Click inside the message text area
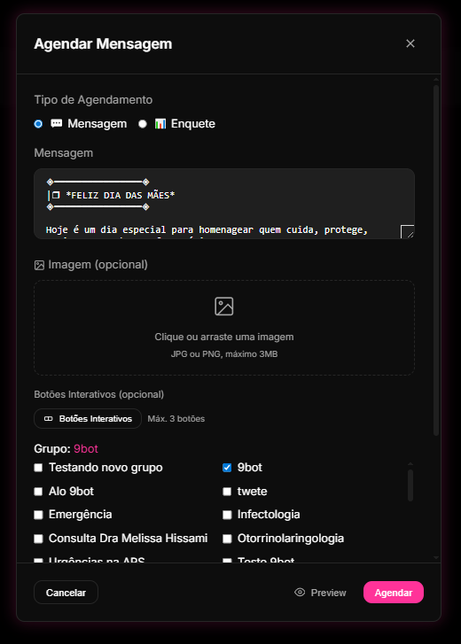 pos(224,204)
